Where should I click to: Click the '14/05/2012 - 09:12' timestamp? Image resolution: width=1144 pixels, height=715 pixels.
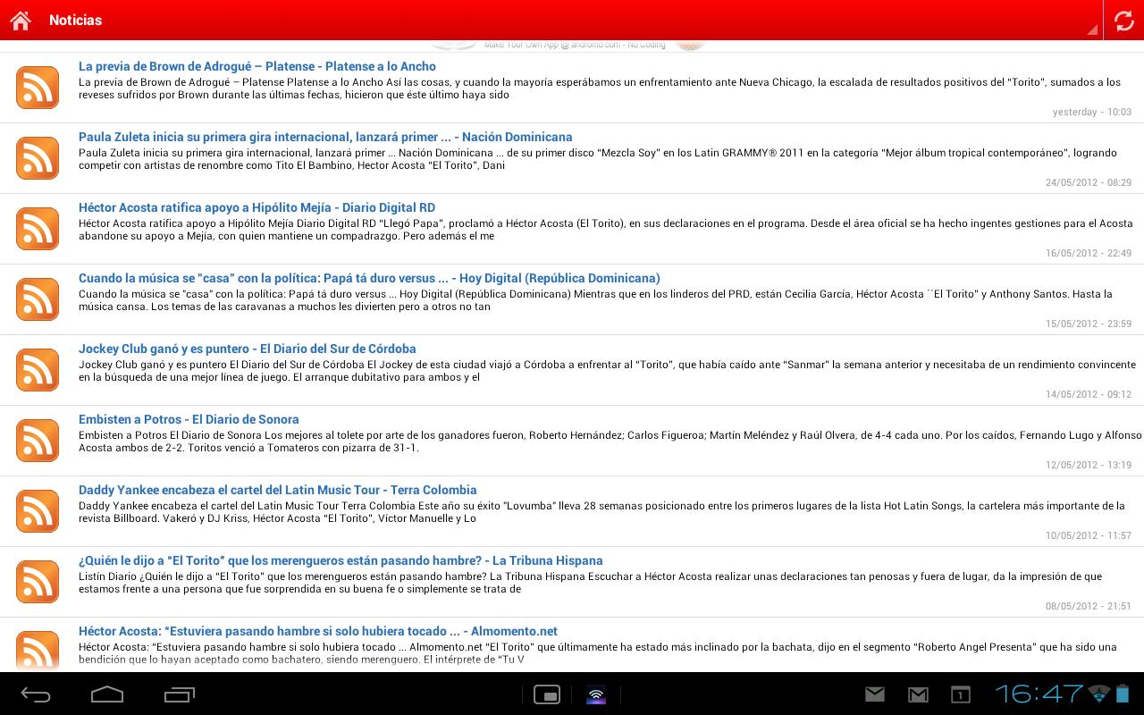(1089, 394)
